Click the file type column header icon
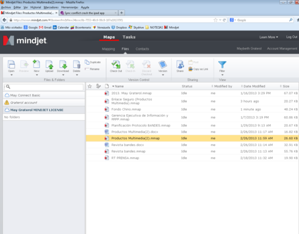Viewport: 299px width, 234px height. click(107, 86)
